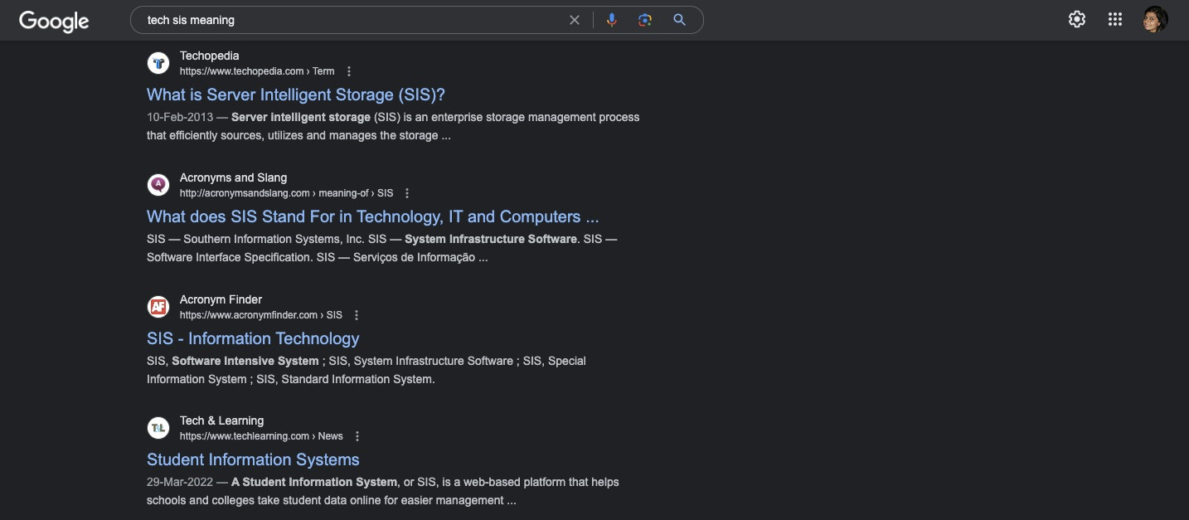Open 'Student Information Systems' result
Viewport: 1189px width, 520px height.
pyautogui.click(x=253, y=459)
